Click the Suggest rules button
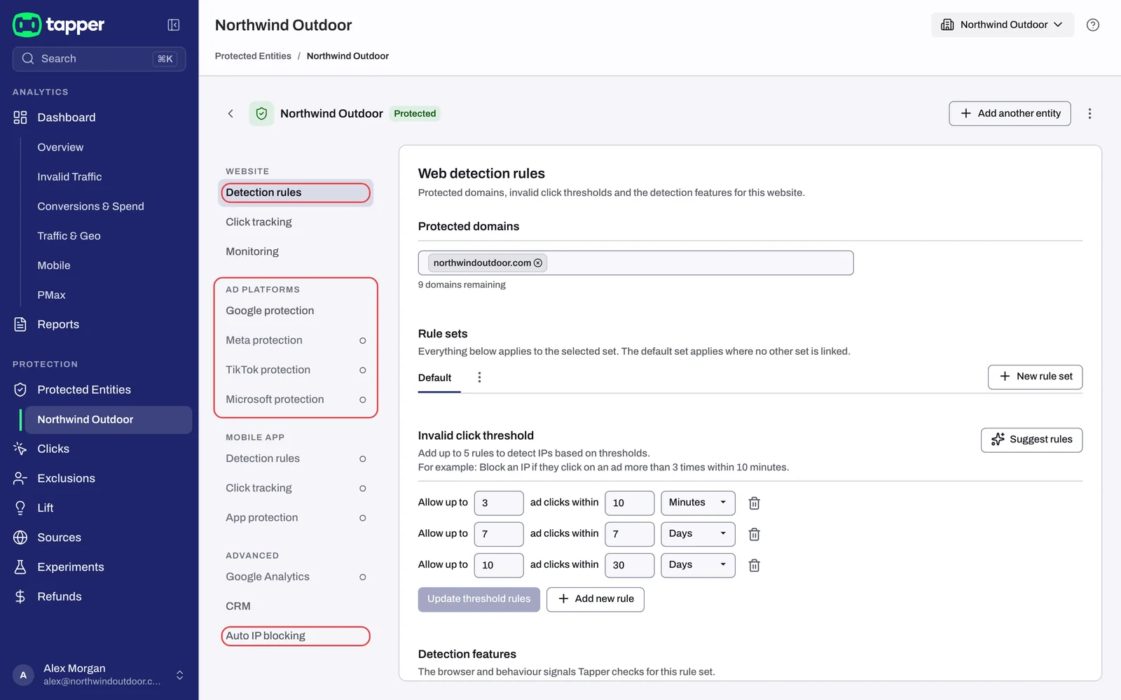The width and height of the screenshot is (1121, 700). click(1031, 440)
